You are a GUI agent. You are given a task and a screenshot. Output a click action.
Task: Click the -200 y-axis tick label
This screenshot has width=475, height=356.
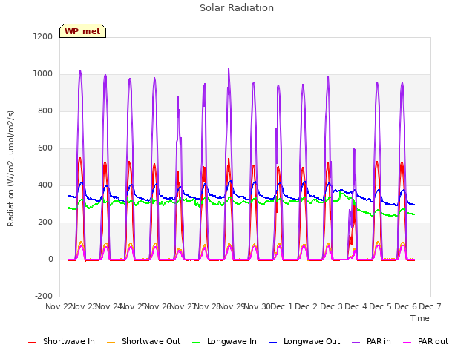[44, 296]
